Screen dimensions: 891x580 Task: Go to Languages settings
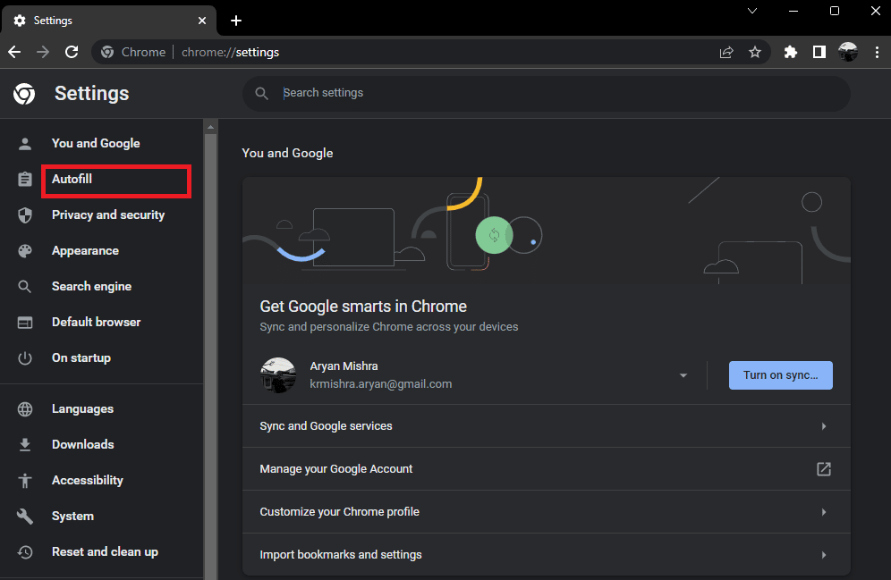coord(82,409)
